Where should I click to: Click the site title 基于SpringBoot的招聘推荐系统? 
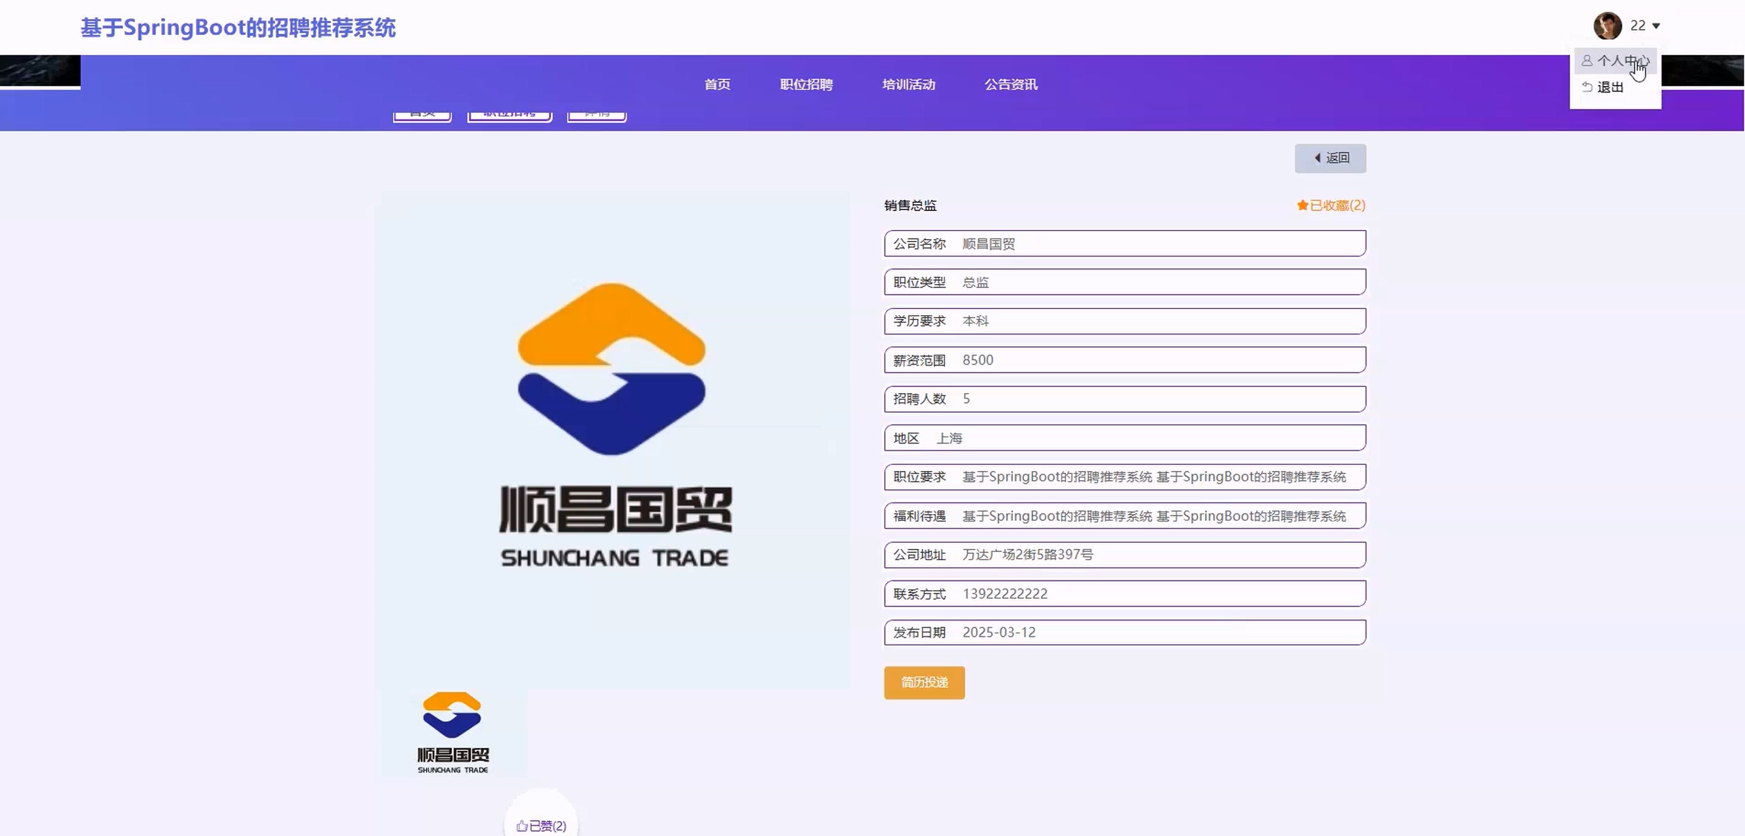tap(238, 28)
